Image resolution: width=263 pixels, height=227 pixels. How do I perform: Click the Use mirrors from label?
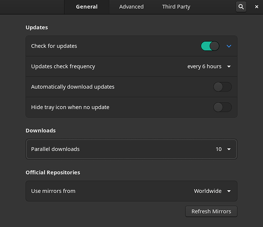pos(53,191)
